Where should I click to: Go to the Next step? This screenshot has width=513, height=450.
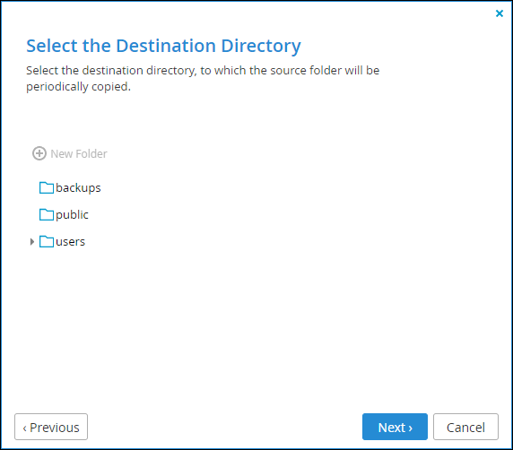point(395,427)
